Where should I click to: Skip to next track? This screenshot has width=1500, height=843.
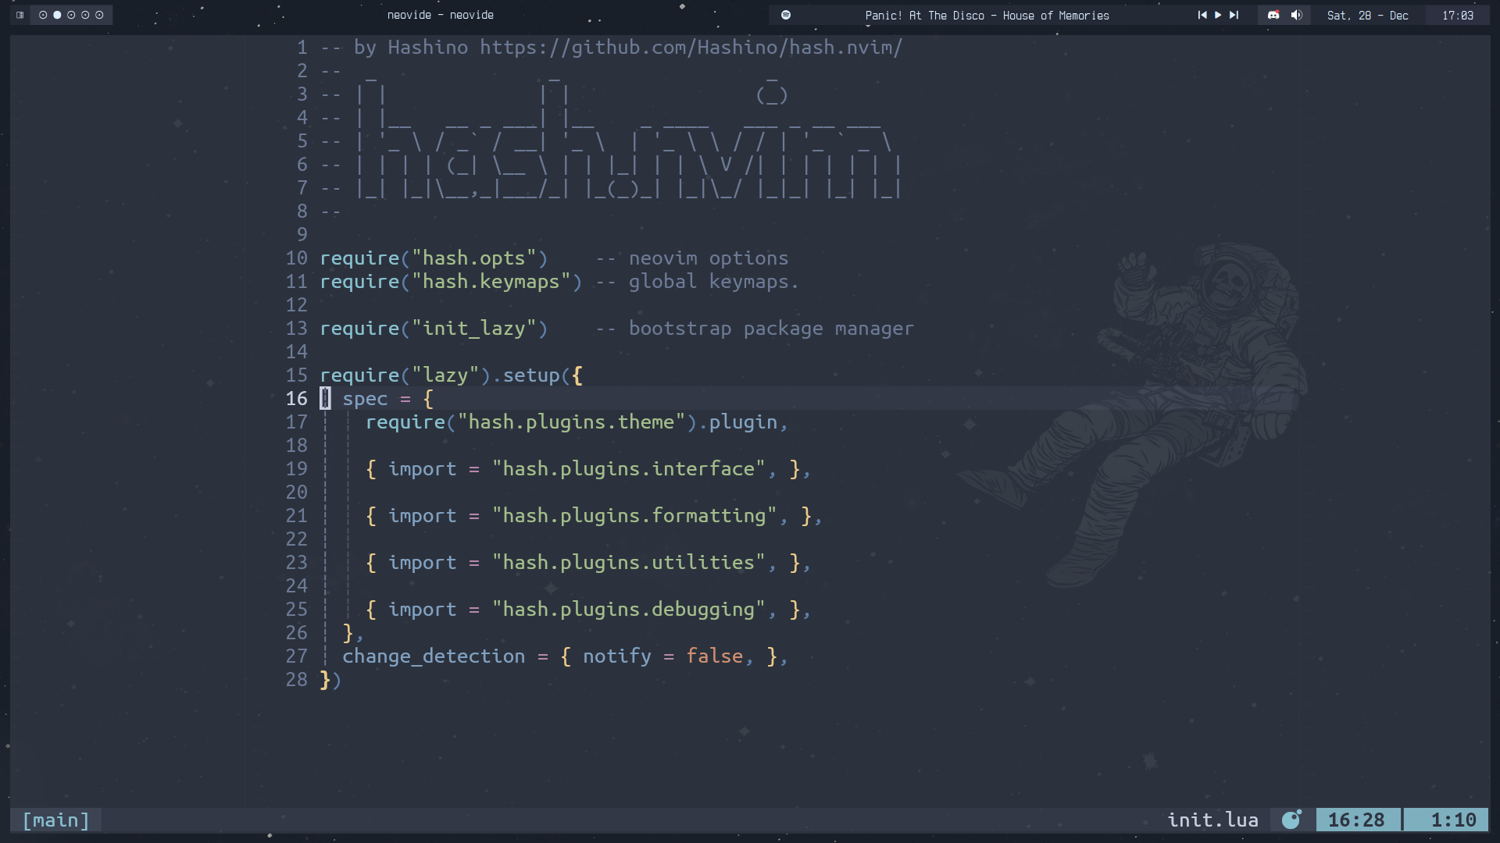pos(1234,15)
